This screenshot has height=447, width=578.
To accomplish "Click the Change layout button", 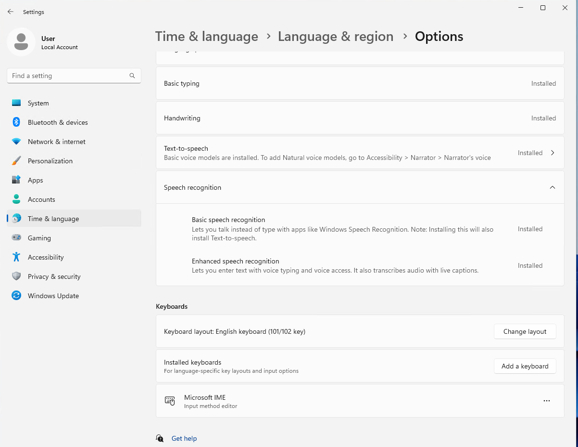I will 525,331.
